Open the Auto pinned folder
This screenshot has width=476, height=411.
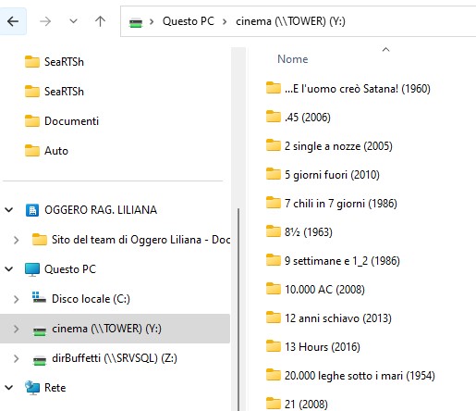click(x=46, y=151)
